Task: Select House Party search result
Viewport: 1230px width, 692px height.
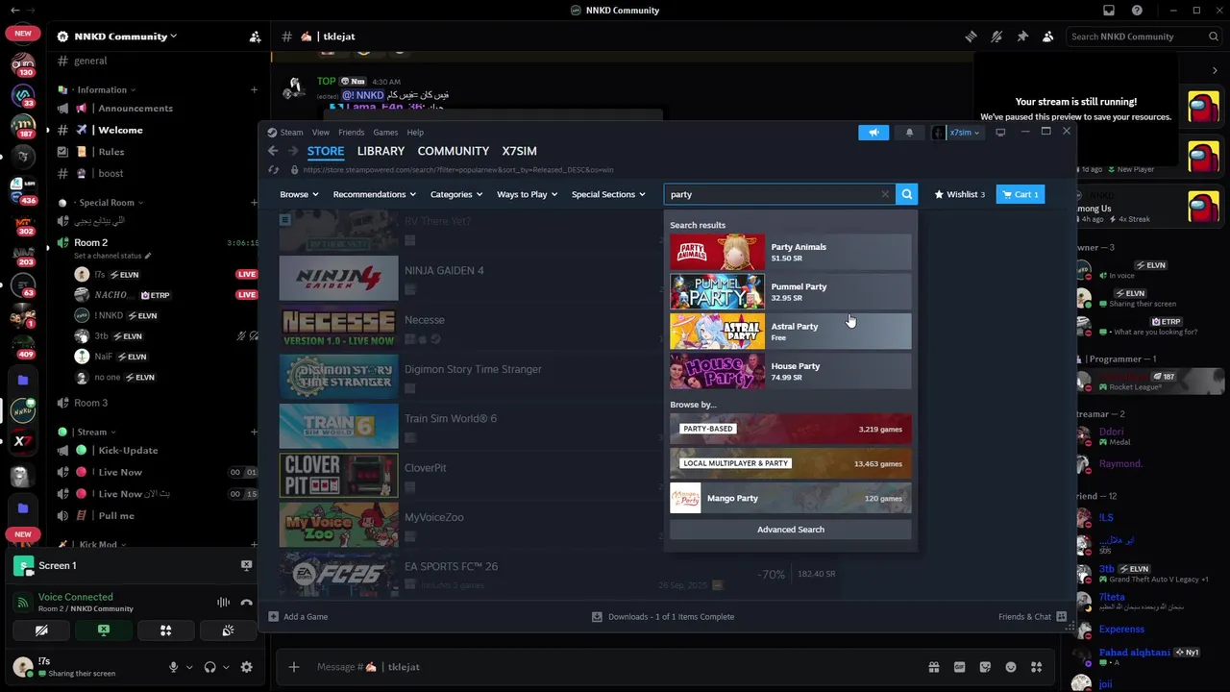Action: [x=790, y=371]
